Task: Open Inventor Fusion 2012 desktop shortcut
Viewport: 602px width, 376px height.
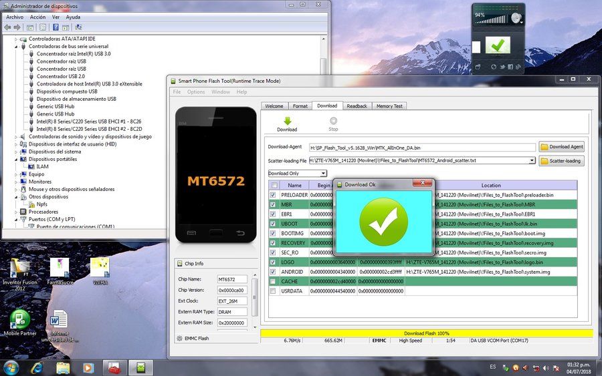Action: tap(20, 274)
